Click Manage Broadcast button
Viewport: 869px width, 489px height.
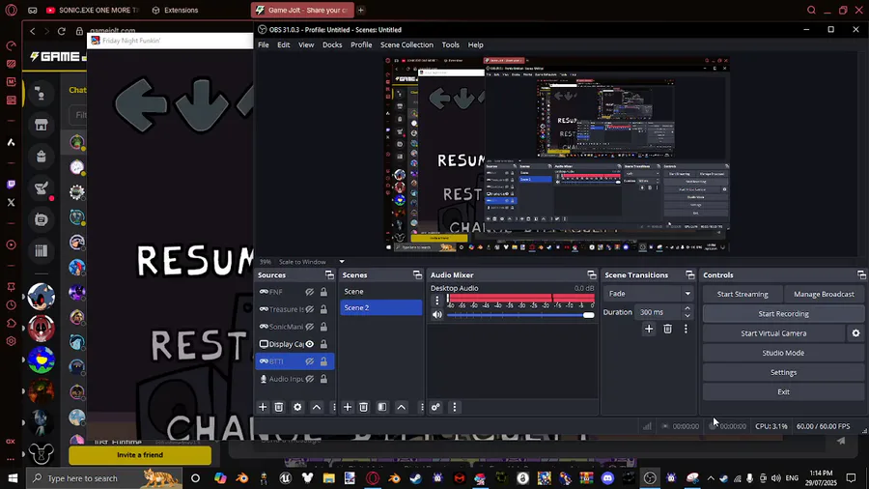[825, 295]
